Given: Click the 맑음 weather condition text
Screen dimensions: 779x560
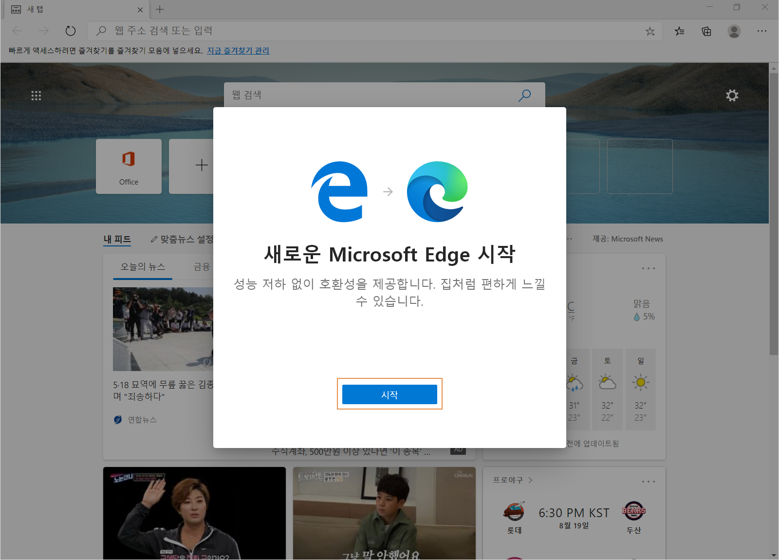Looking at the screenshot, I should [642, 304].
